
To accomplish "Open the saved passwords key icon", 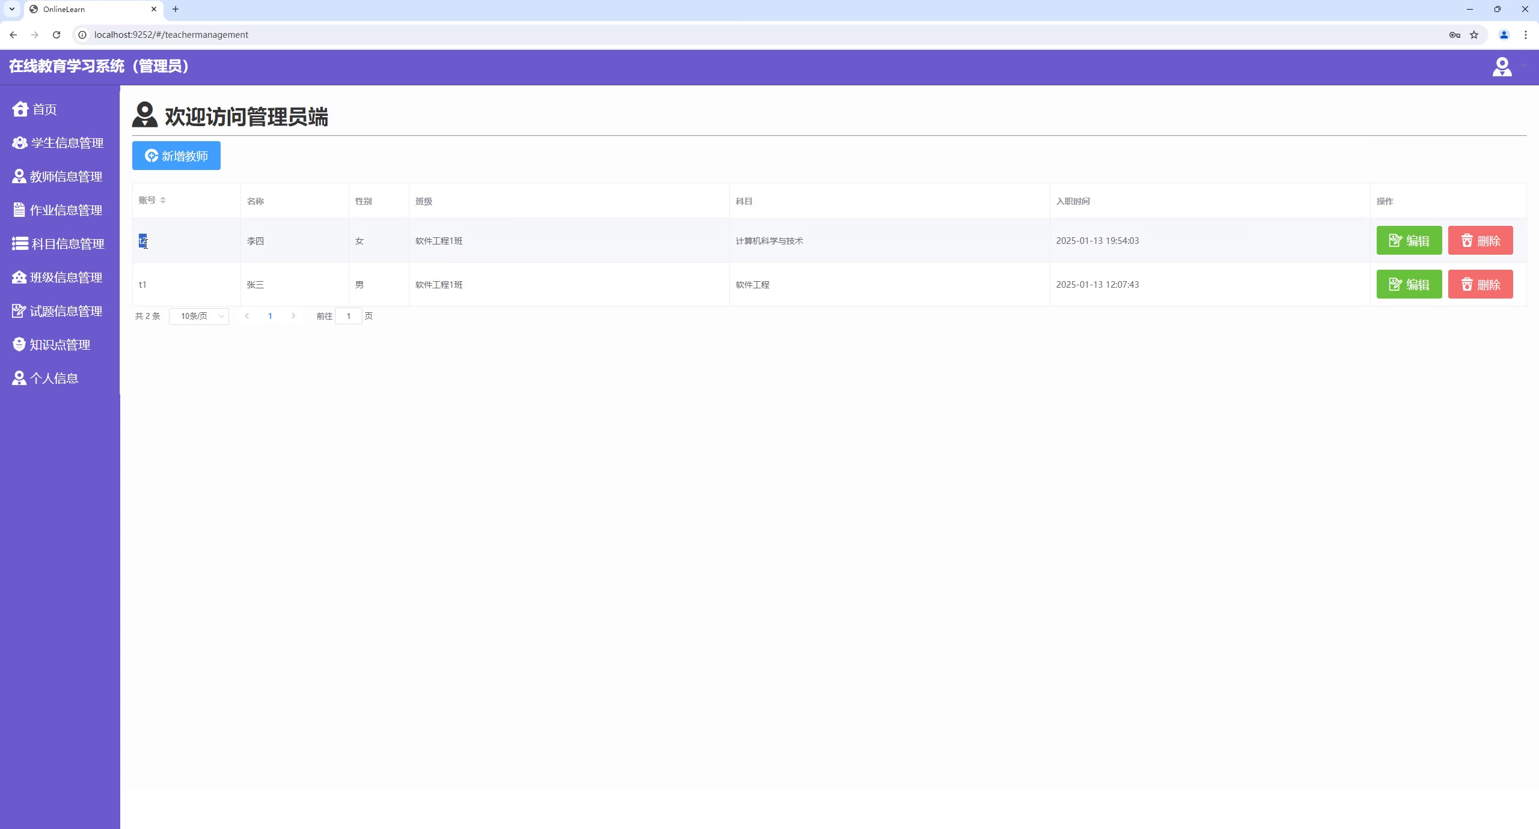I will (1455, 35).
